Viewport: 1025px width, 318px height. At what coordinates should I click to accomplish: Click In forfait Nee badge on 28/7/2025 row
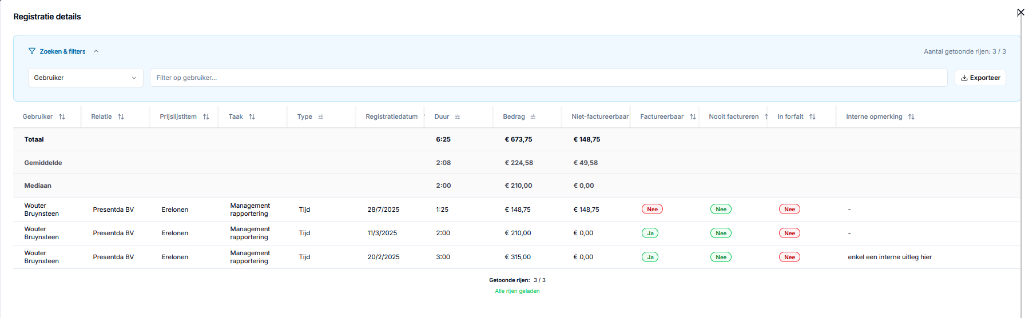click(789, 210)
